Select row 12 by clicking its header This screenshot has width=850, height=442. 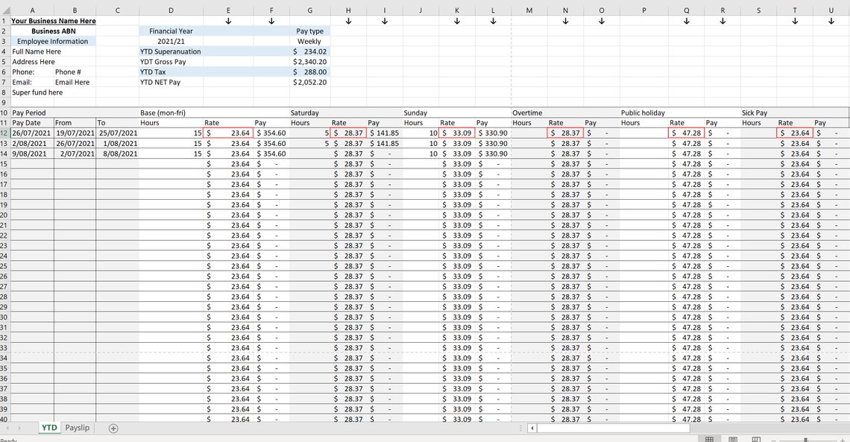point(6,133)
